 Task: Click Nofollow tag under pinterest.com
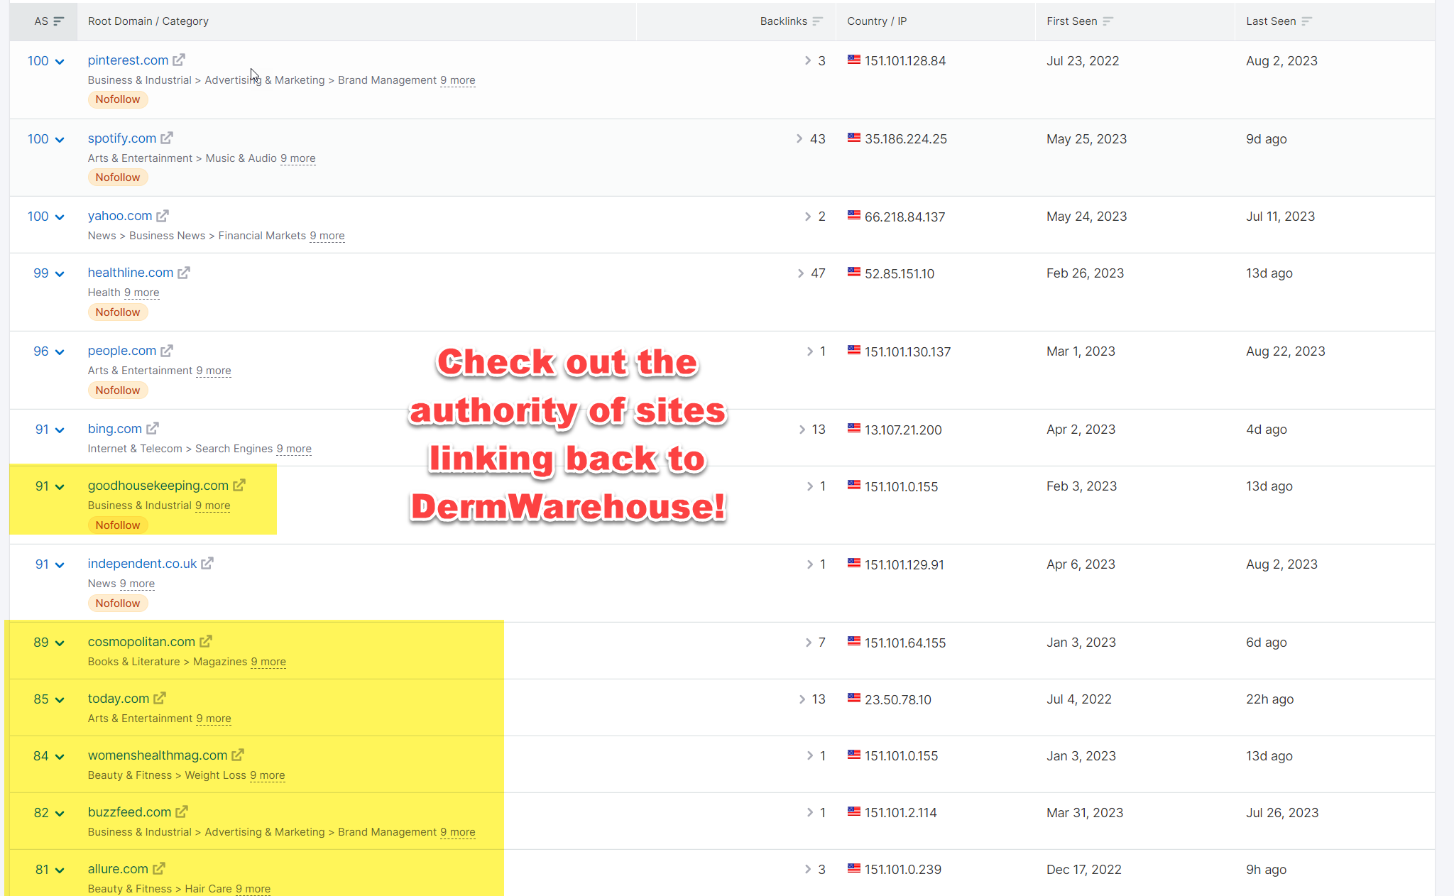click(118, 99)
